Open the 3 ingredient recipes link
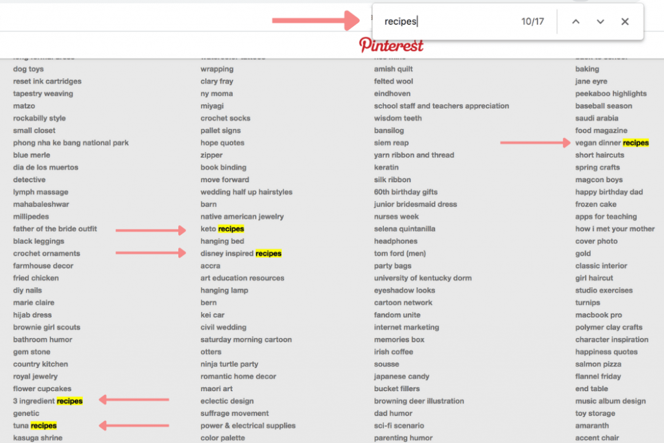The height and width of the screenshot is (443, 664). click(x=48, y=401)
